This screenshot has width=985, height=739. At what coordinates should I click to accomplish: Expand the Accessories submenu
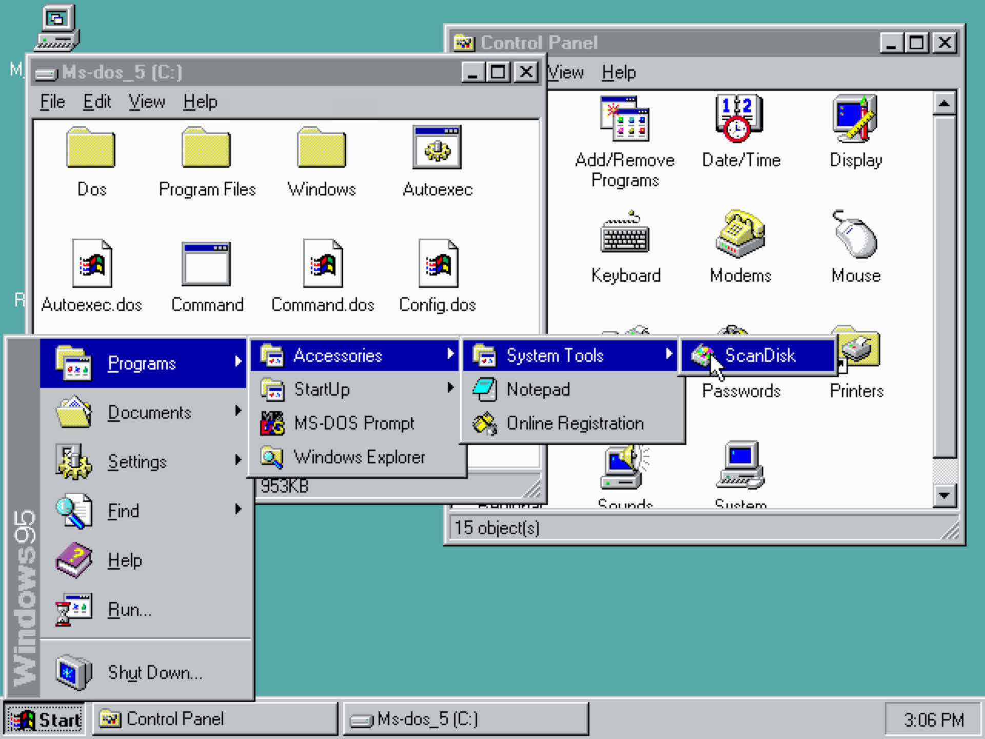tap(354, 355)
